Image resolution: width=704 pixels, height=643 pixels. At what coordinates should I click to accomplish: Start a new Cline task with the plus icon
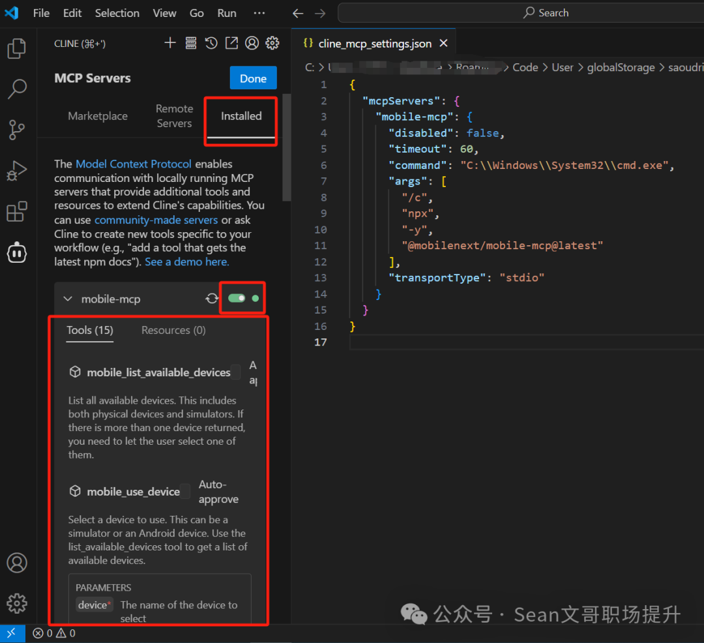[170, 43]
